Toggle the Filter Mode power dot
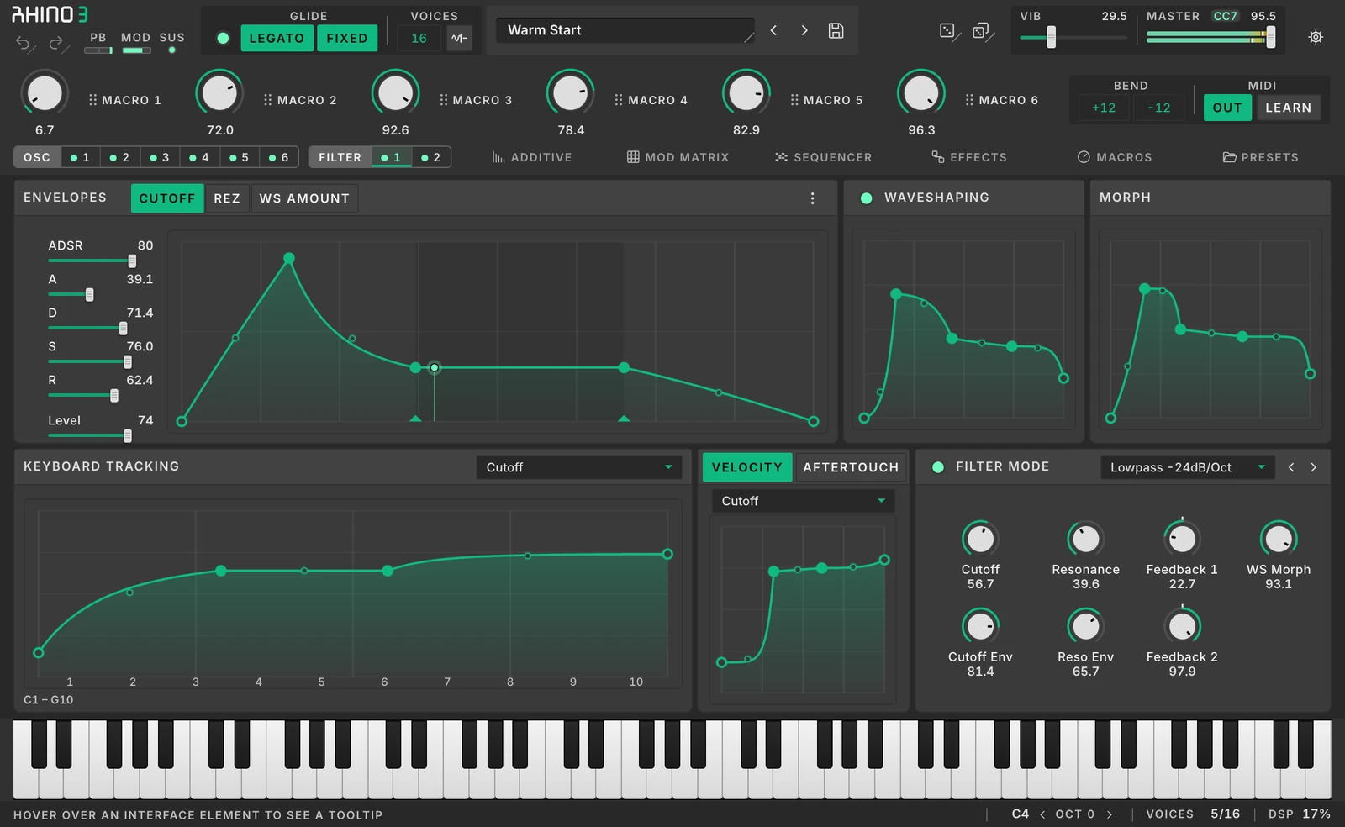Viewport: 1345px width, 827px height. [x=937, y=467]
